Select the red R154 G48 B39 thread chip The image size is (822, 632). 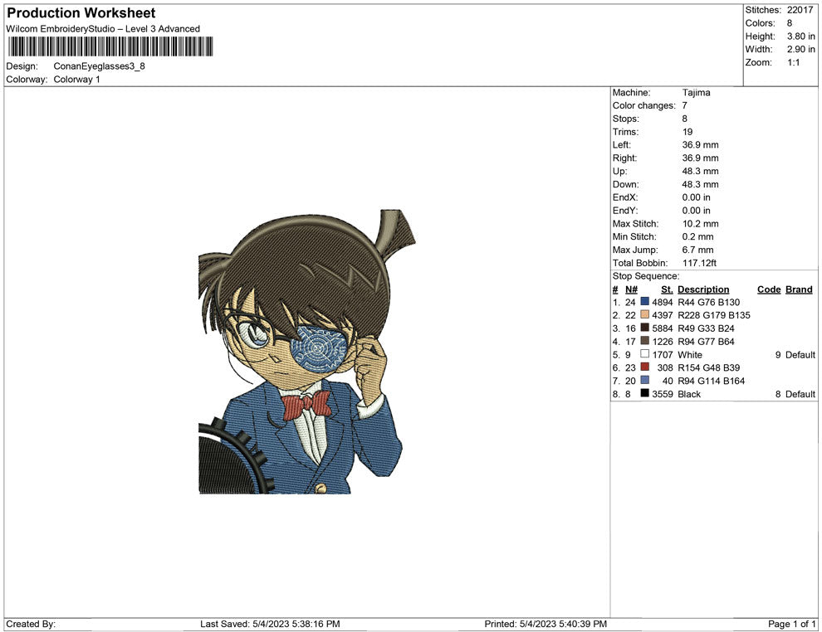pyautogui.click(x=644, y=367)
